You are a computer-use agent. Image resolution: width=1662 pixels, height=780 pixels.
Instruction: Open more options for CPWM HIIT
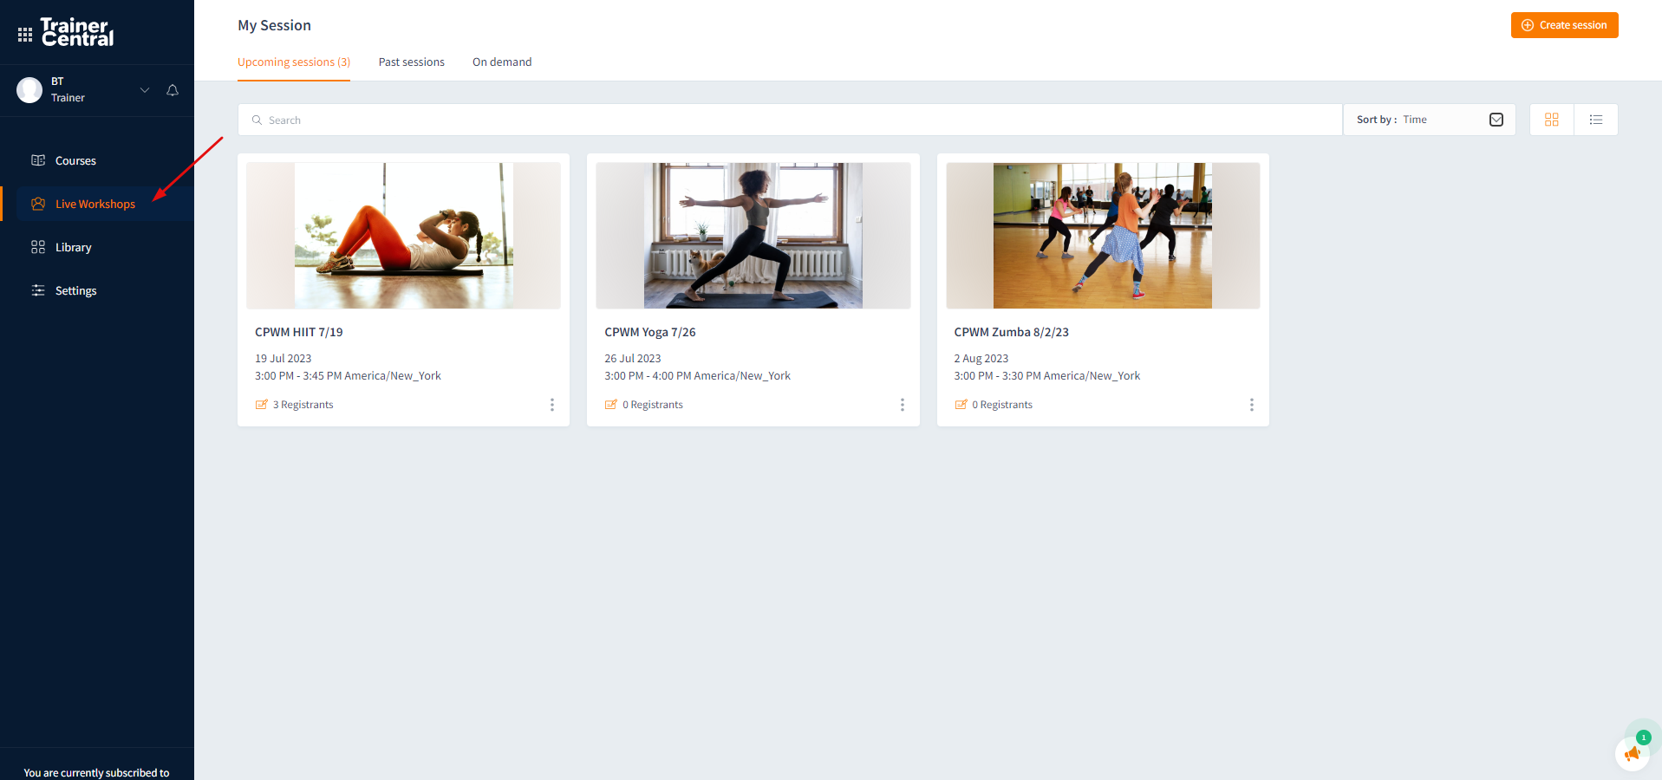point(552,405)
